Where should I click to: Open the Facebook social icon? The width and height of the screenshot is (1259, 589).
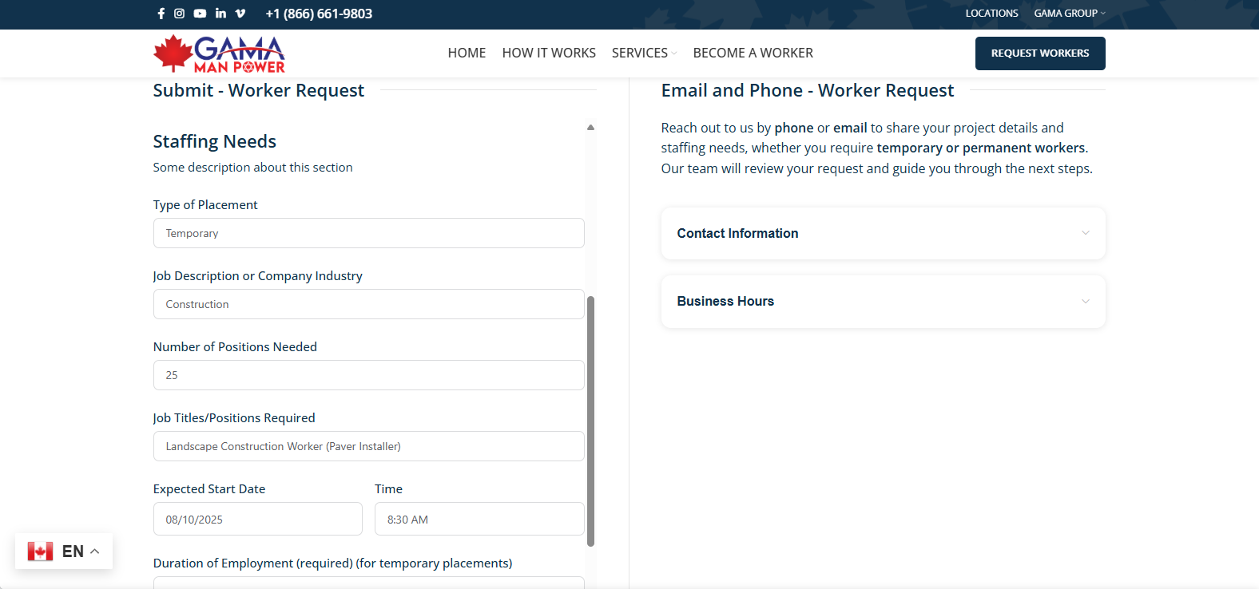161,14
